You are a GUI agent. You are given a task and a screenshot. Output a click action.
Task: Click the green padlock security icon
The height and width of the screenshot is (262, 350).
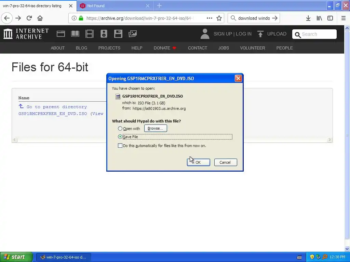[81, 18]
